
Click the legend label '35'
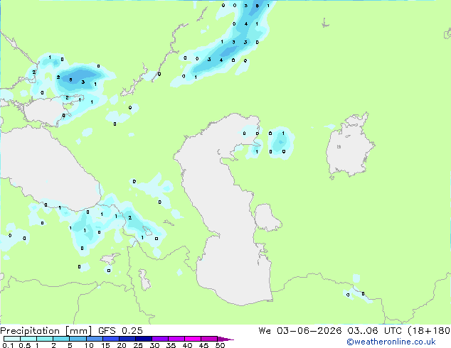tap(171, 345)
